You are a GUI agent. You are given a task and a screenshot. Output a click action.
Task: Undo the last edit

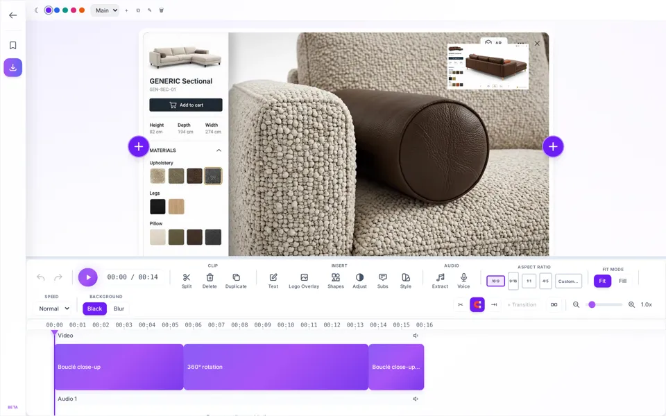(41, 277)
